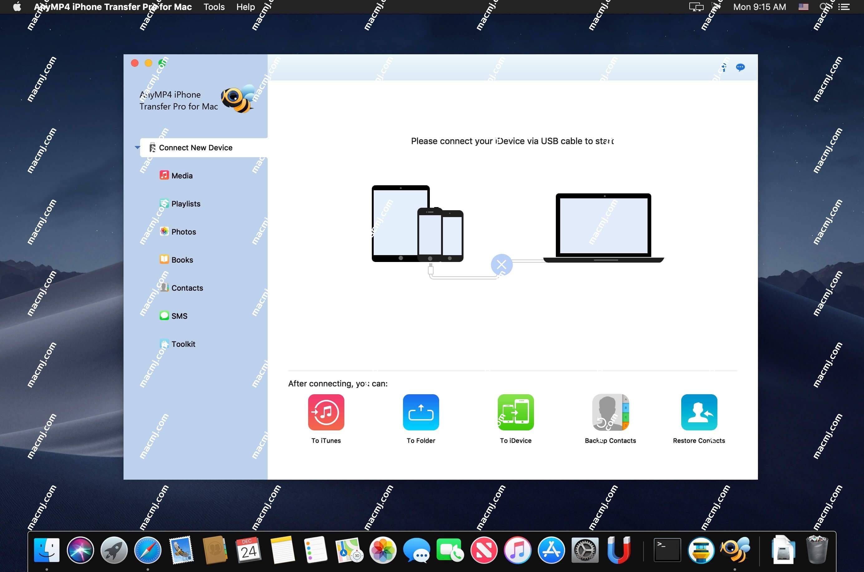Select the Photos sidebar icon
This screenshot has height=572, width=864.
(x=163, y=231)
